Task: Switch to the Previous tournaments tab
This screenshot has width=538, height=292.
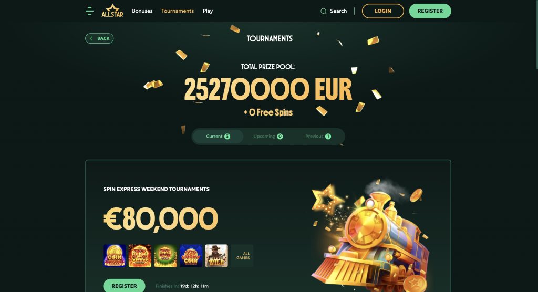Action: (x=318, y=136)
